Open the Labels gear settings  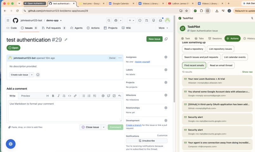166,70
